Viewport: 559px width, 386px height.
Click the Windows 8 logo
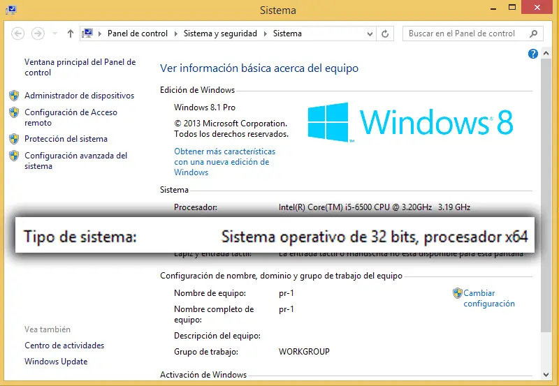[x=410, y=122]
